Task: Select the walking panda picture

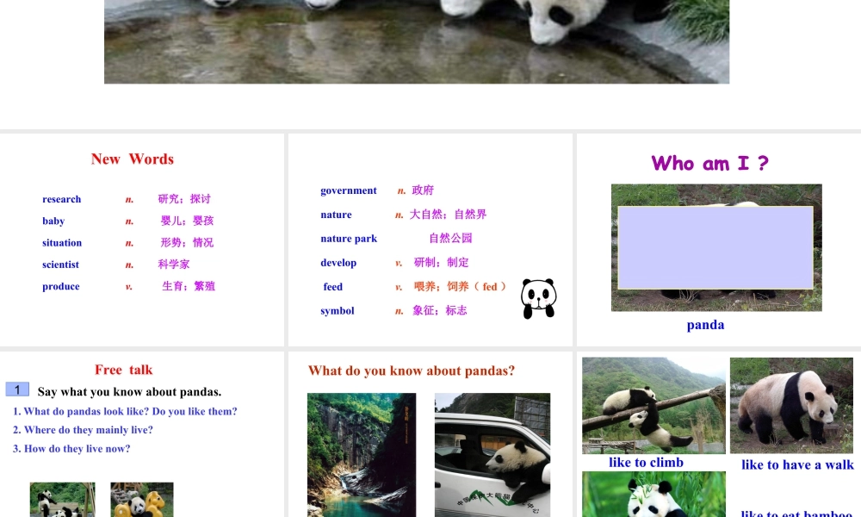Action: [x=791, y=405]
